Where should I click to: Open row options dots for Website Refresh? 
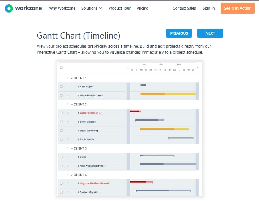click(68, 113)
